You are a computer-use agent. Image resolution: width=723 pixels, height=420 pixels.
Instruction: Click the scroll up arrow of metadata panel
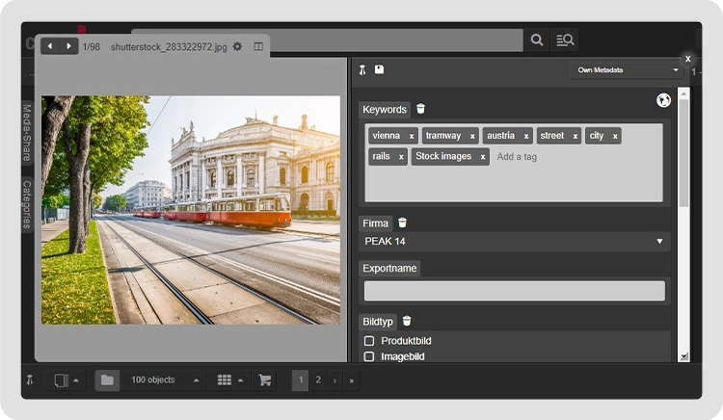pos(683,93)
